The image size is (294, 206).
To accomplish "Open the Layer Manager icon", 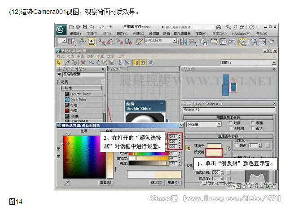I will (x=203, y=42).
